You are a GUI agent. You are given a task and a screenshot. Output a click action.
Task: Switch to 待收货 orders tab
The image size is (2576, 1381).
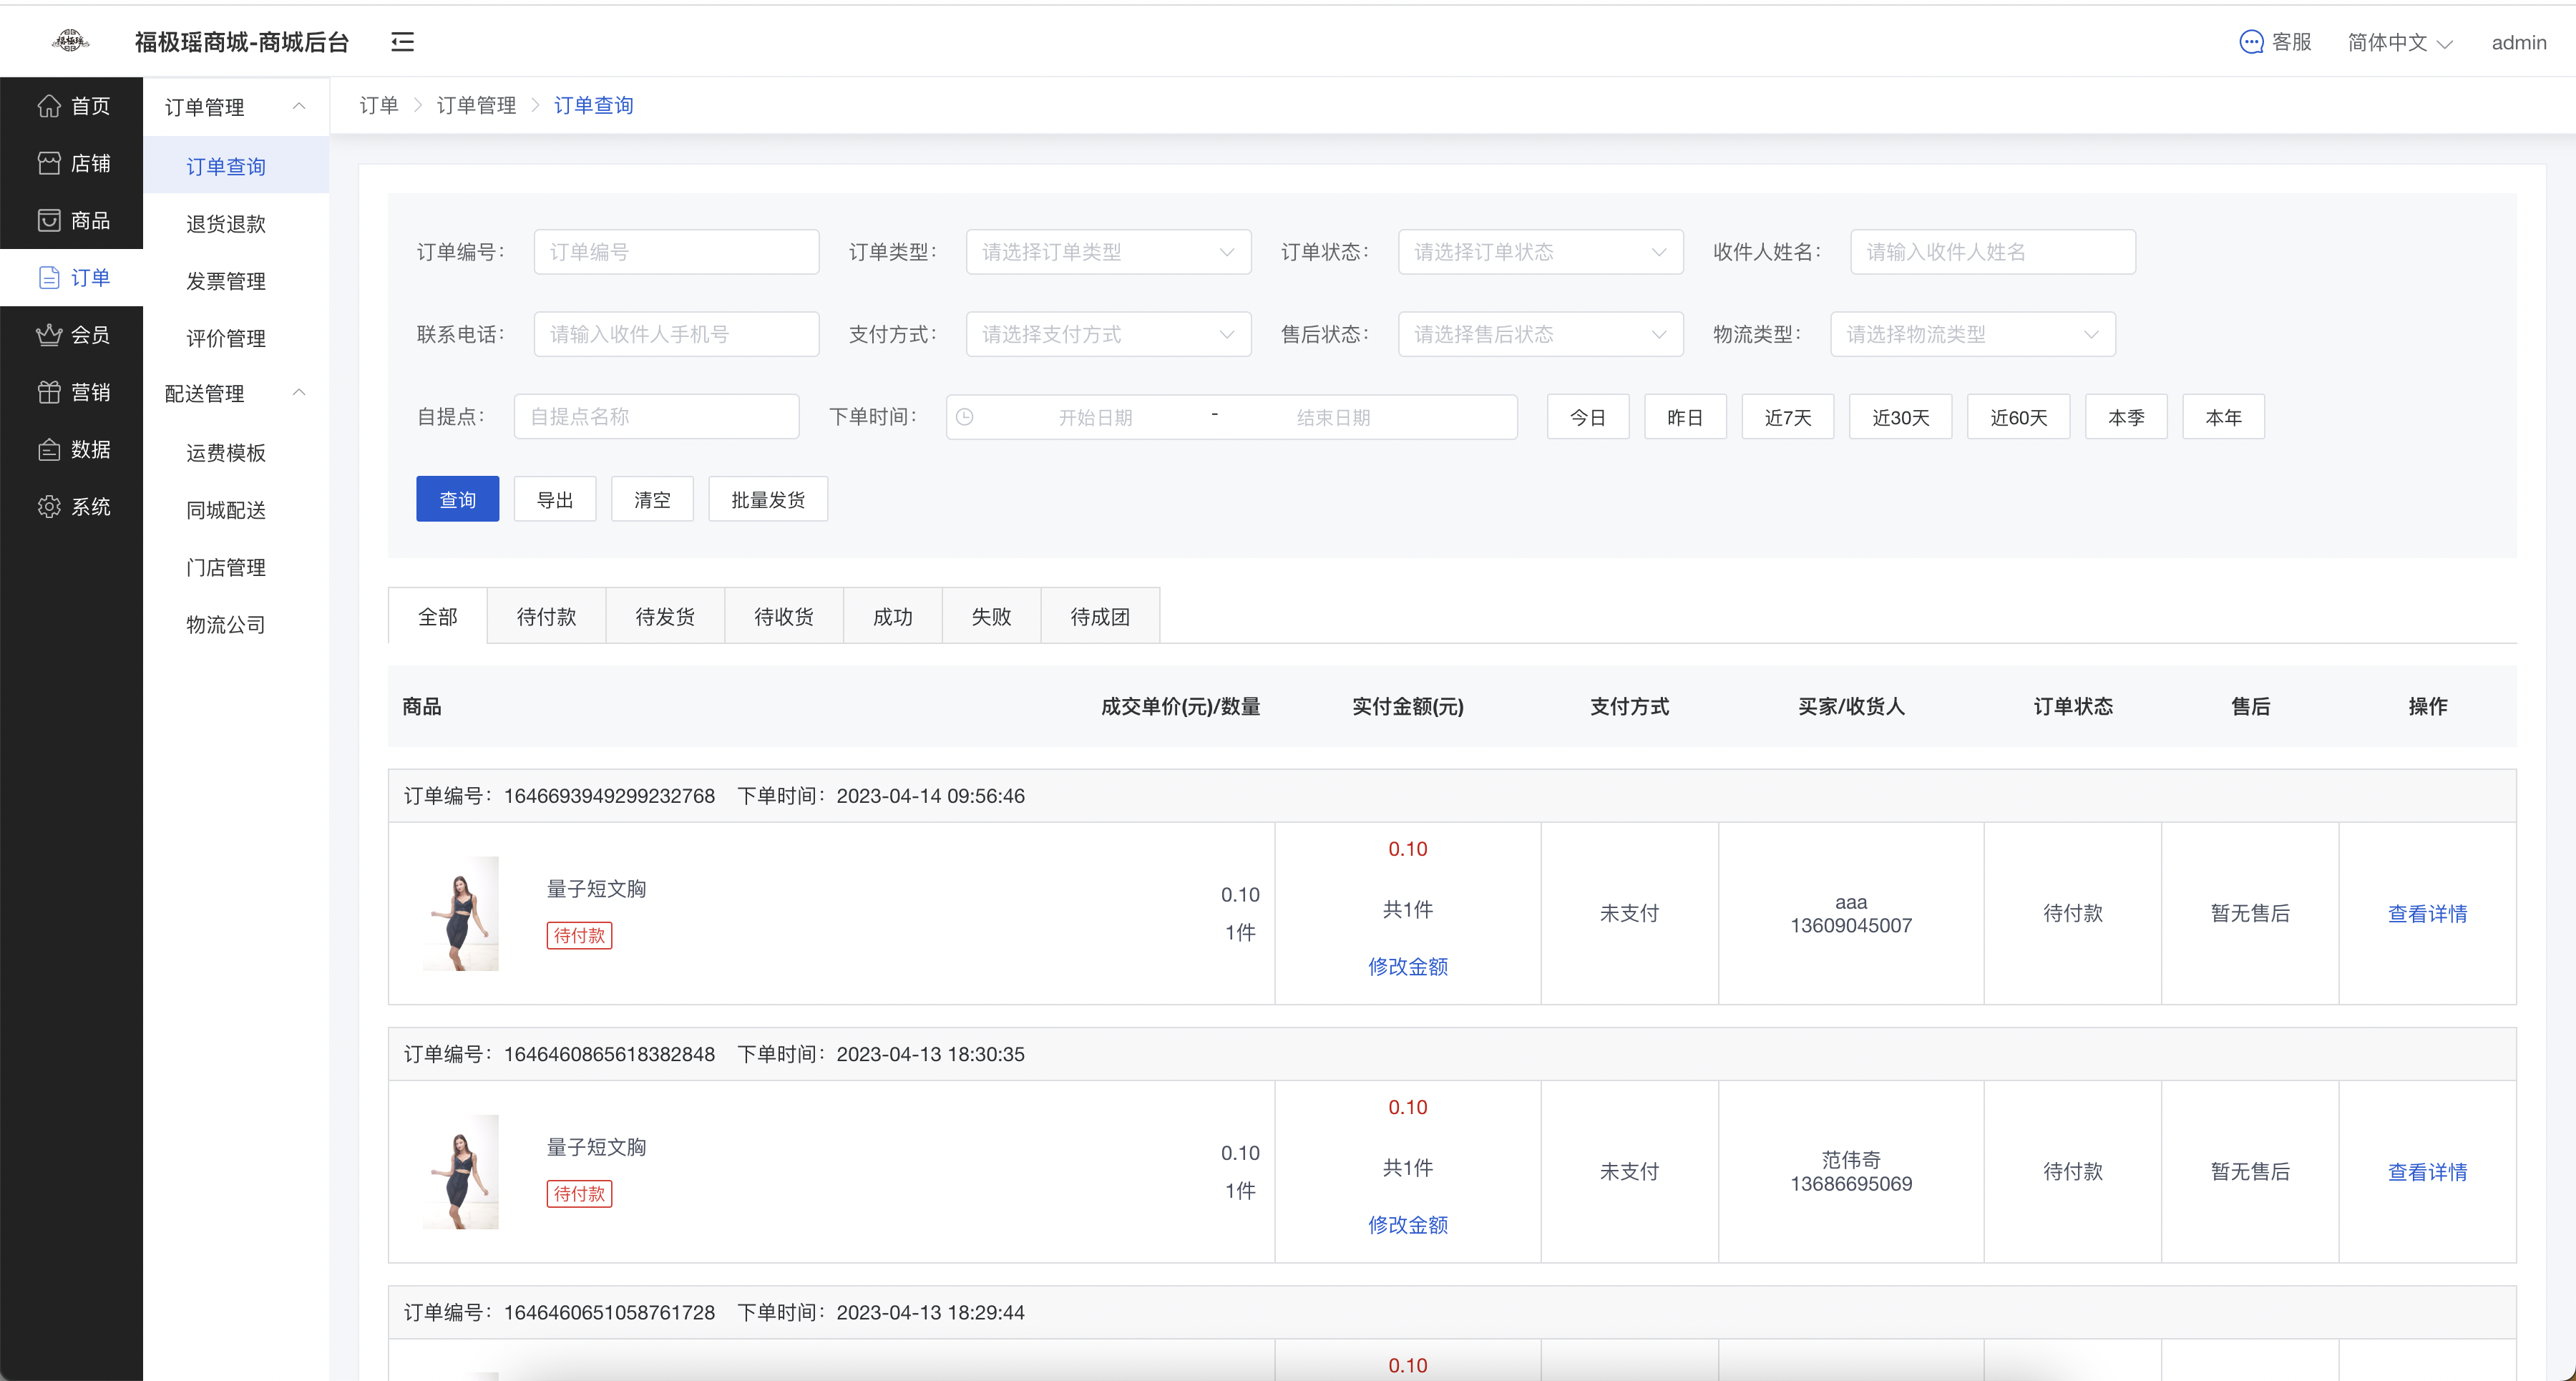click(x=784, y=616)
